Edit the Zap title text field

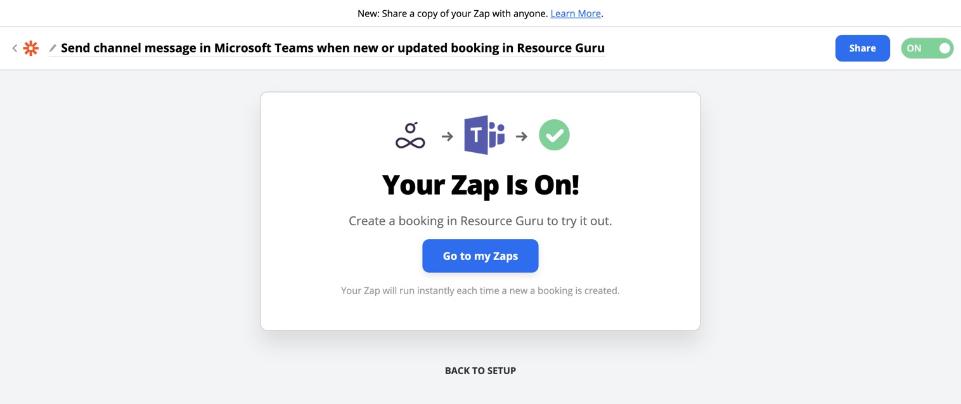[x=333, y=48]
